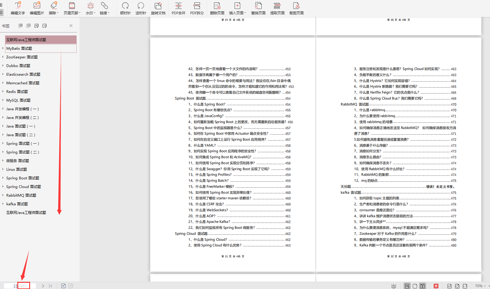
Task: Rotate page counterclockwise with 逆时针
Action: pos(141,8)
